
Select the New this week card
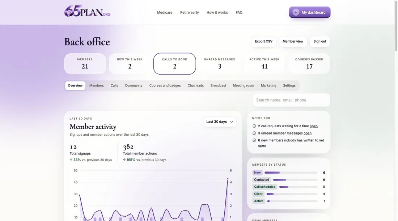pyautogui.click(x=130, y=64)
